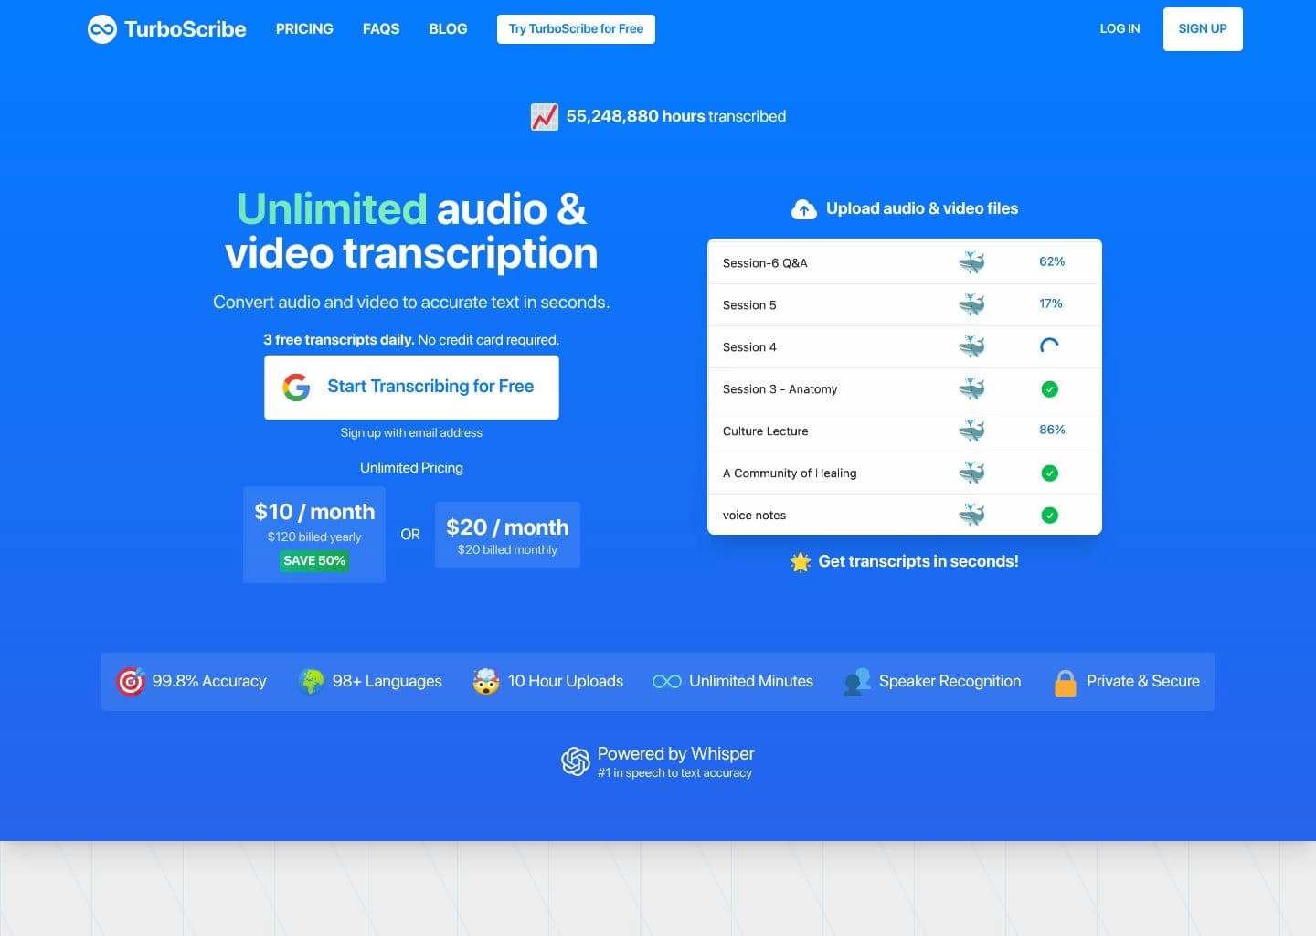Click the Unlimited Pricing label

coord(411,468)
